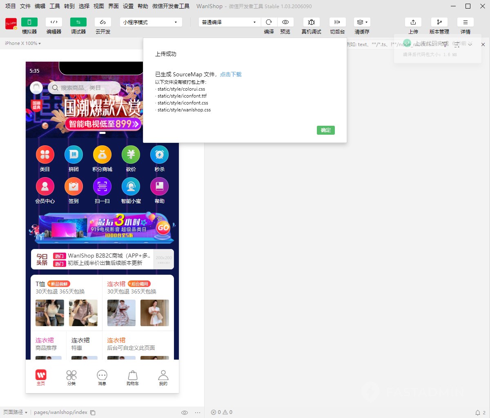The image size is (490, 418).
Task: Click the error and warning counters
Action: click(x=222, y=412)
